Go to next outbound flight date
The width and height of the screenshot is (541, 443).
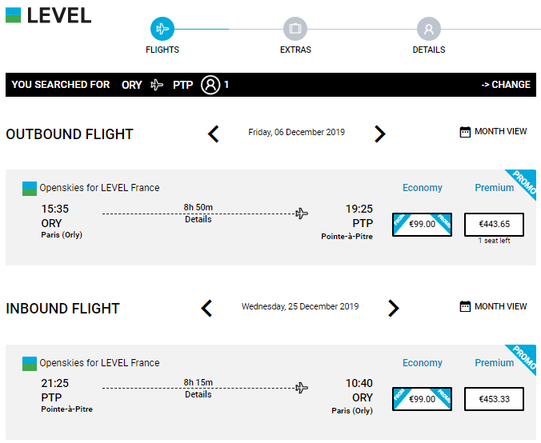coord(380,134)
